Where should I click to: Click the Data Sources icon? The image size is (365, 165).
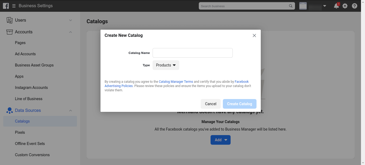[x=10, y=110]
